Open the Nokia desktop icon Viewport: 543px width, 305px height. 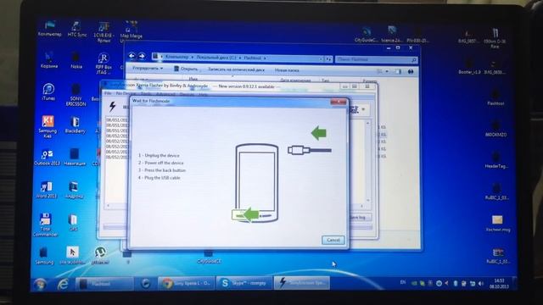point(76,60)
